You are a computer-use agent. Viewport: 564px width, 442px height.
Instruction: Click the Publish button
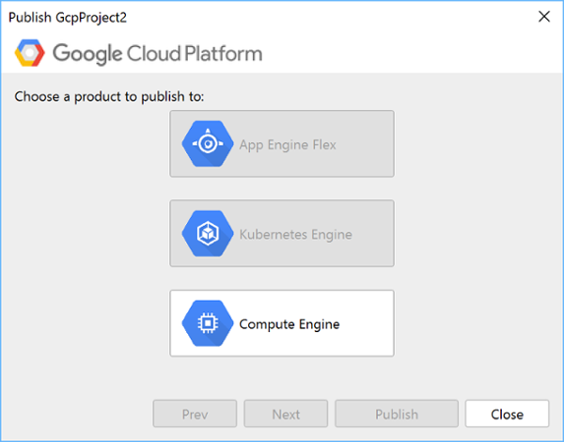coord(397,414)
